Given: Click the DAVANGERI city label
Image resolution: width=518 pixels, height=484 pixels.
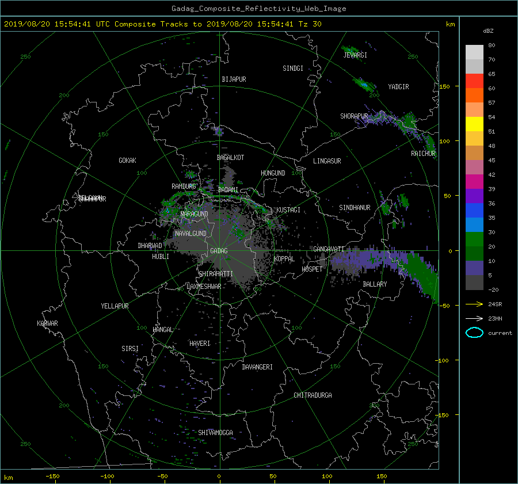Looking at the screenshot, I should [x=257, y=367].
